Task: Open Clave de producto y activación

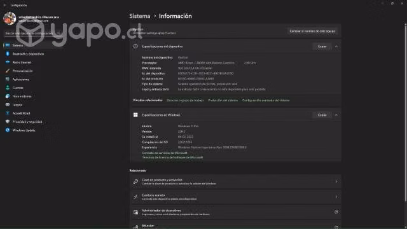Action: 235,182
